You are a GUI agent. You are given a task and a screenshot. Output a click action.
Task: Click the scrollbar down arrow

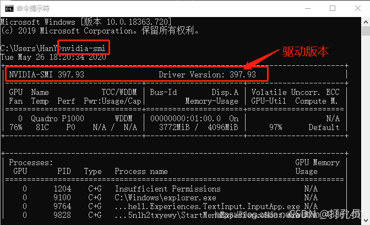366,221
